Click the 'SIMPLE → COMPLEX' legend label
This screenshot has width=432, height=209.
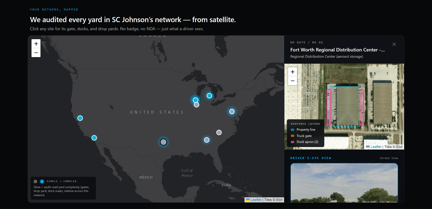coord(61,181)
